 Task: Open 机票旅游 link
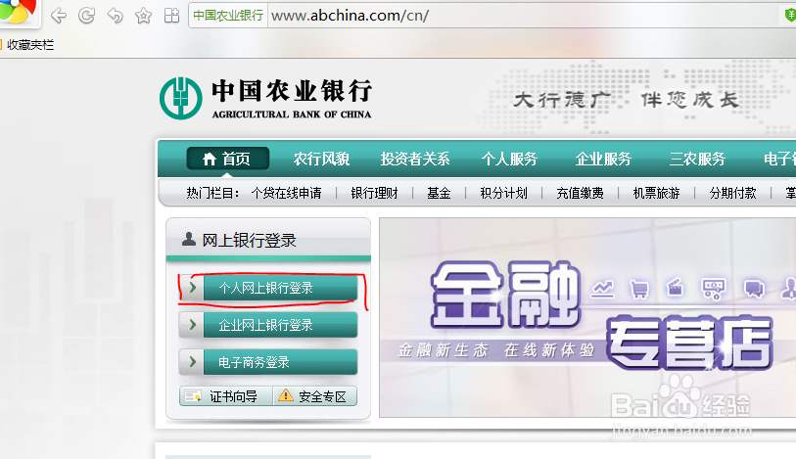click(x=656, y=193)
